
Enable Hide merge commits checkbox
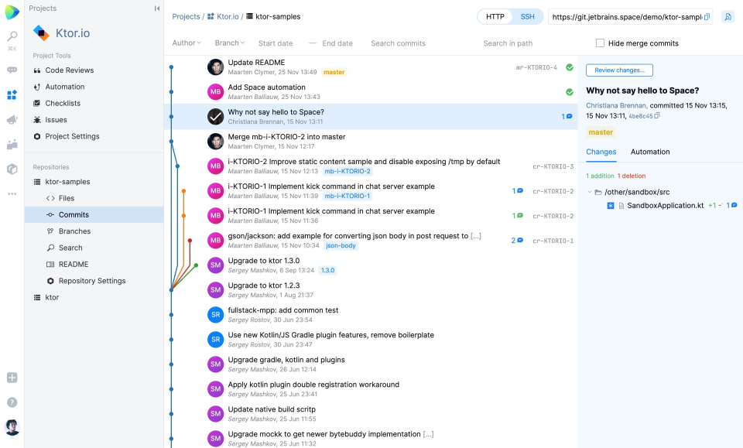pos(600,43)
